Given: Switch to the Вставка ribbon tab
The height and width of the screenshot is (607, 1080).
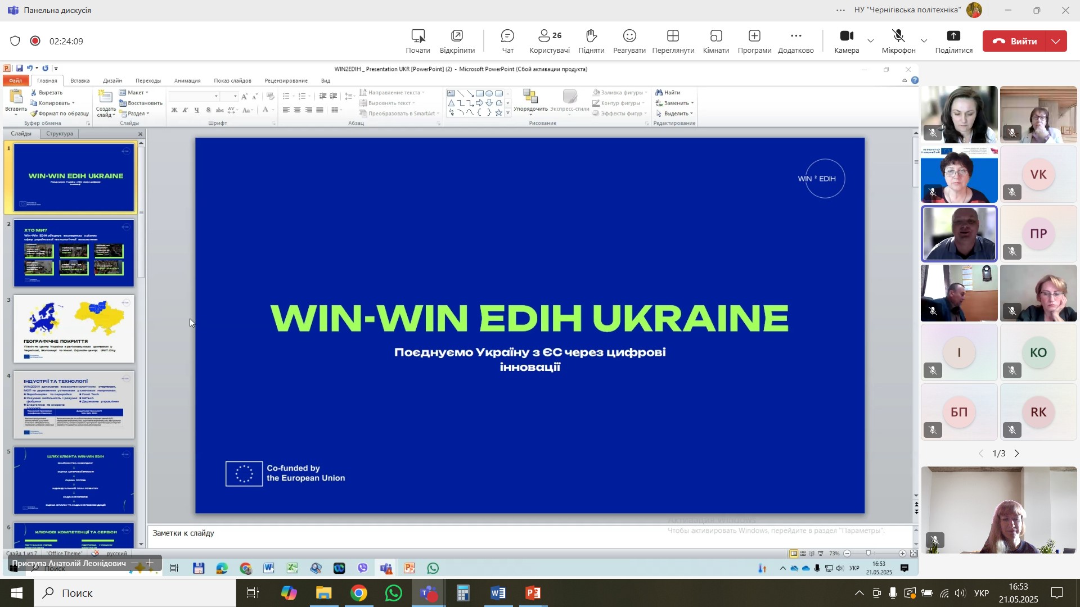Looking at the screenshot, I should (x=80, y=80).
